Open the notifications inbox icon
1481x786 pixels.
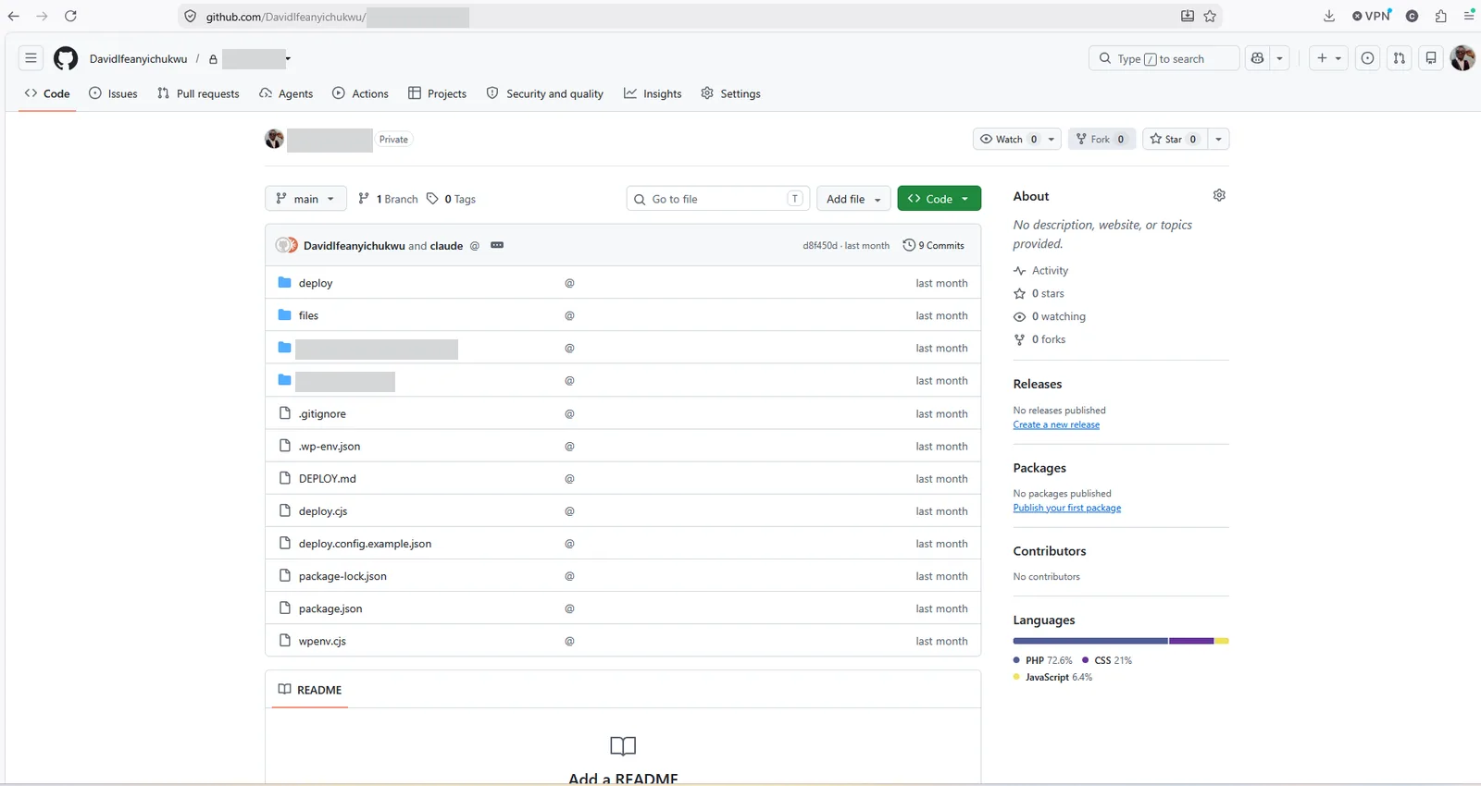pos(1431,58)
